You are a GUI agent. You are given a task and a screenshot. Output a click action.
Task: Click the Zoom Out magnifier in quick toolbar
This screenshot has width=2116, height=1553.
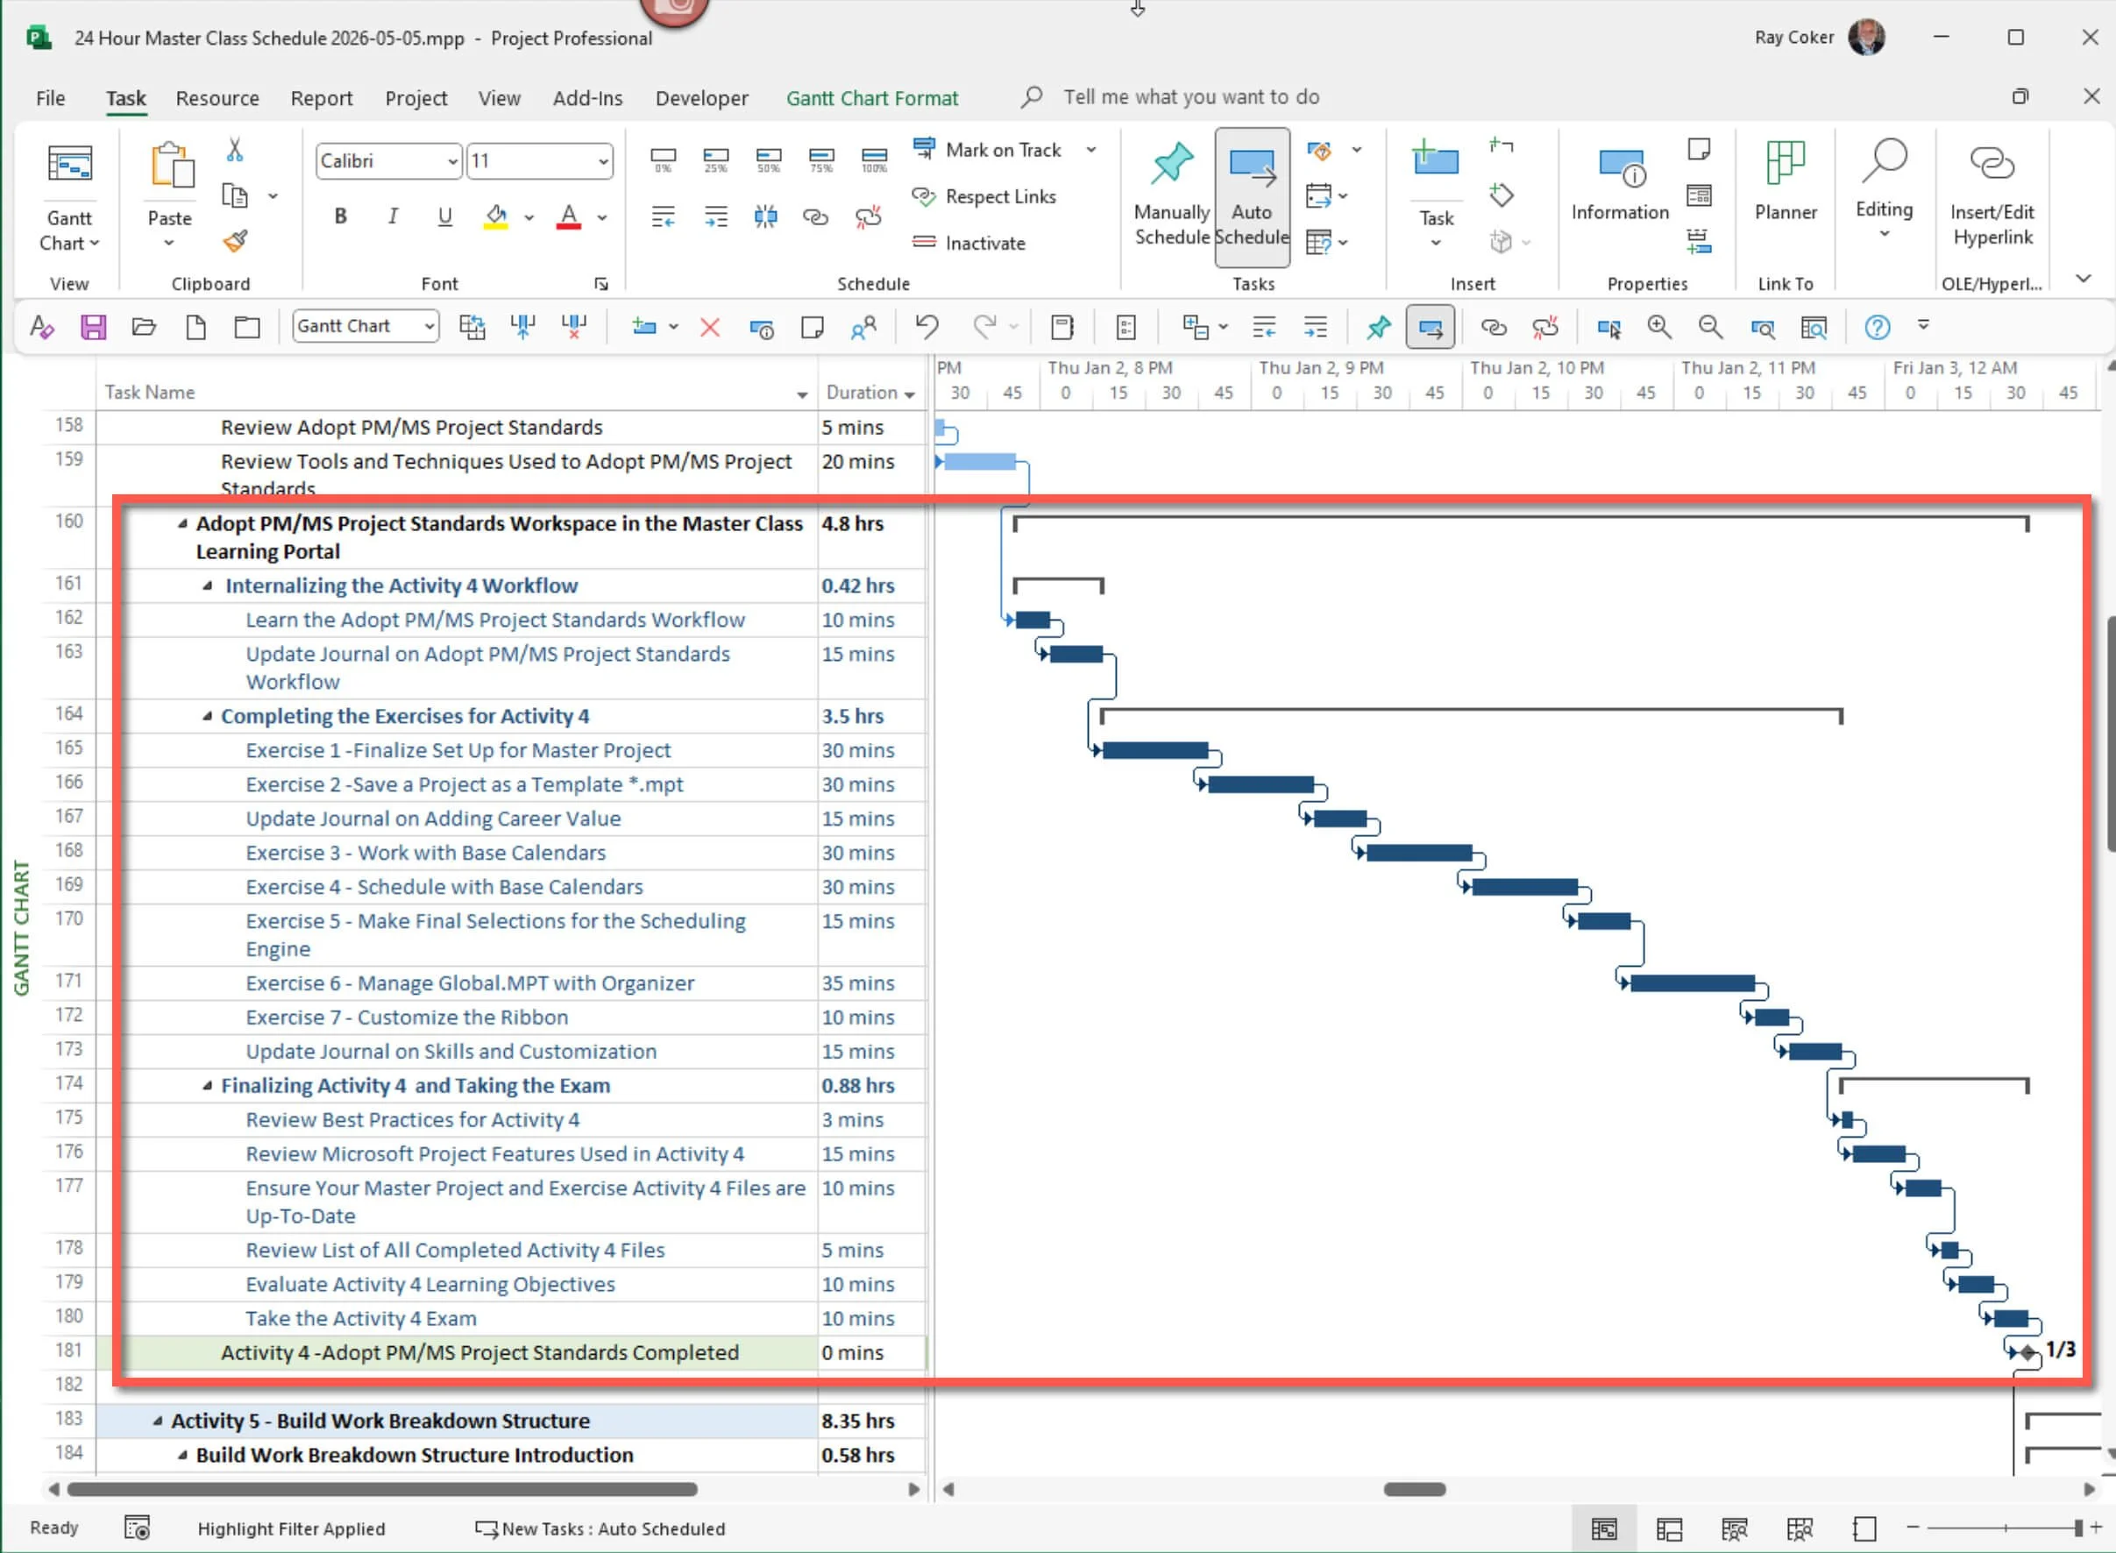(x=1710, y=327)
